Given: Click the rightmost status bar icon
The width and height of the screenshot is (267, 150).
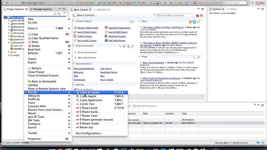Looking at the screenshot, I should 263,142.
